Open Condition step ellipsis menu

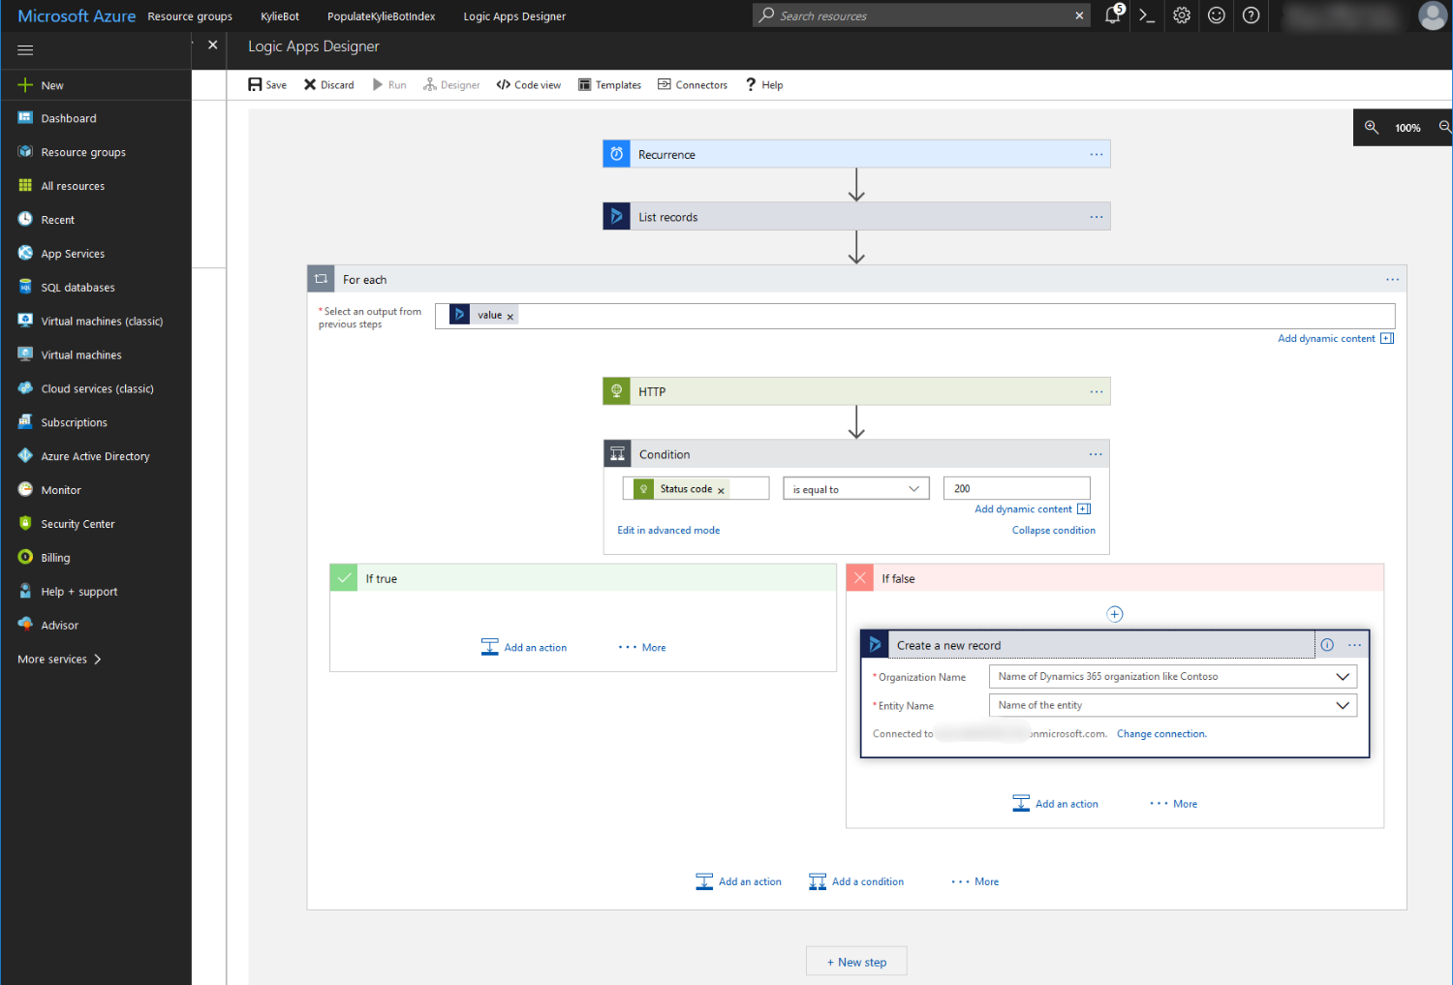click(1096, 454)
